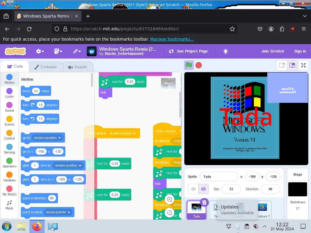Screen dimensions: 311x233
Task: Open the Start menu orb
Action: click(x=7, y=226)
